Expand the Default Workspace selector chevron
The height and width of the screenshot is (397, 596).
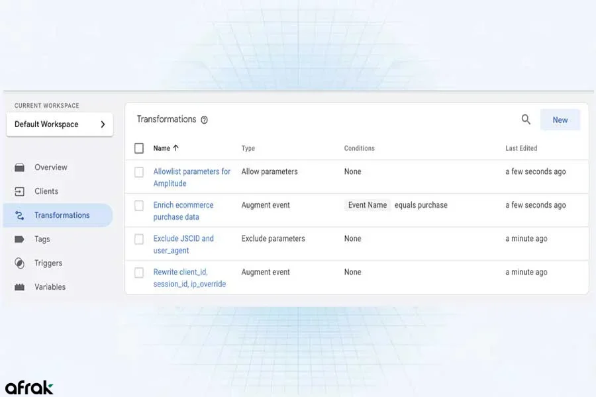[x=103, y=124]
